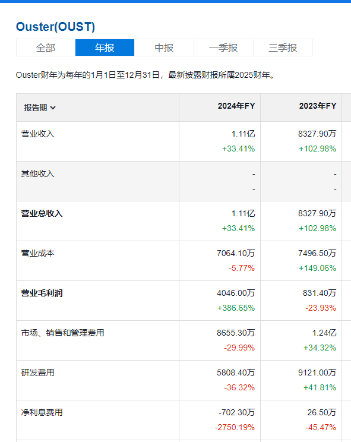Screen dimensions: 351x442
Task: Click the -45.47% change value
Action: 321,427
